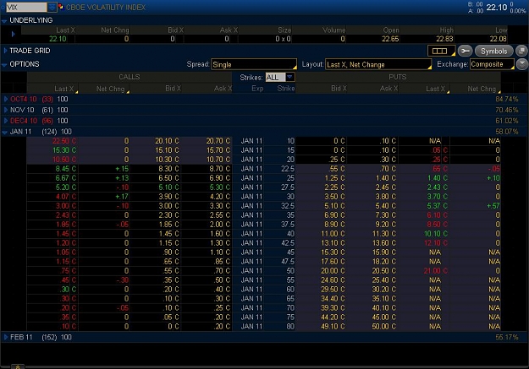529x369 pixels.
Task: Click the Symbols button
Action: click(493, 52)
